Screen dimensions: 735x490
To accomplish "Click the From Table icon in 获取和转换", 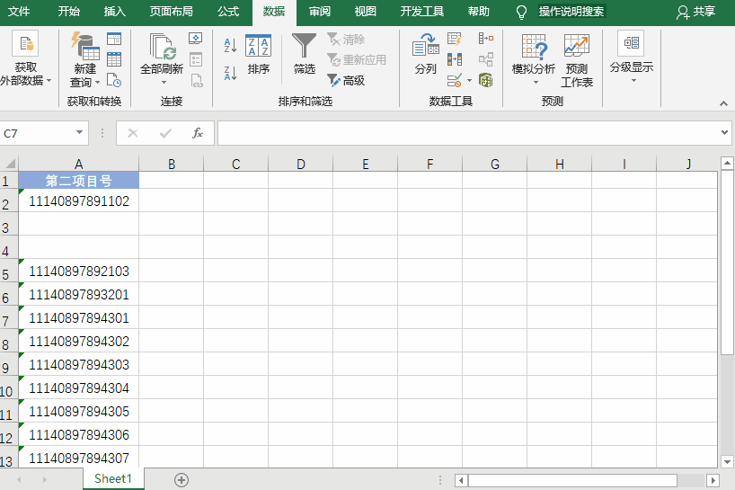I will tap(114, 59).
